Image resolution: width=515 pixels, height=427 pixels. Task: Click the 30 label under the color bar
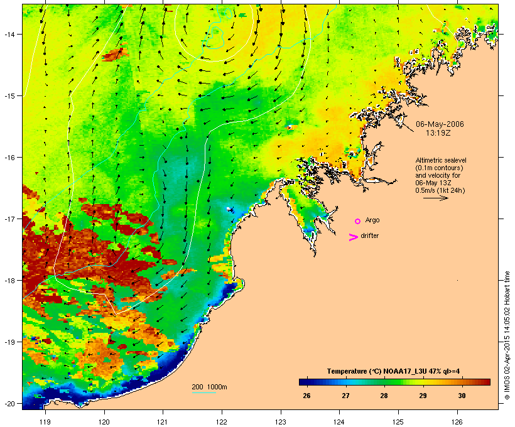462,396
